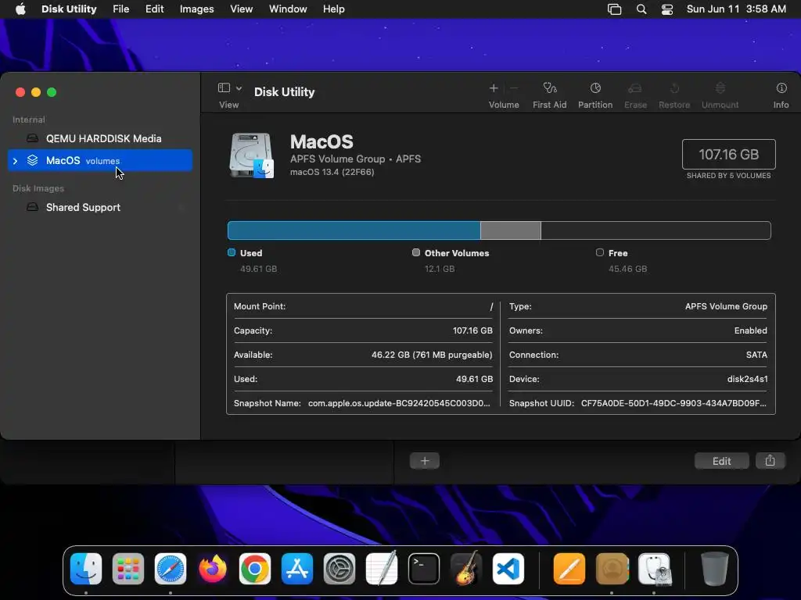Open the File menu
Screen dimensions: 801x600
pyautogui.click(x=121, y=9)
